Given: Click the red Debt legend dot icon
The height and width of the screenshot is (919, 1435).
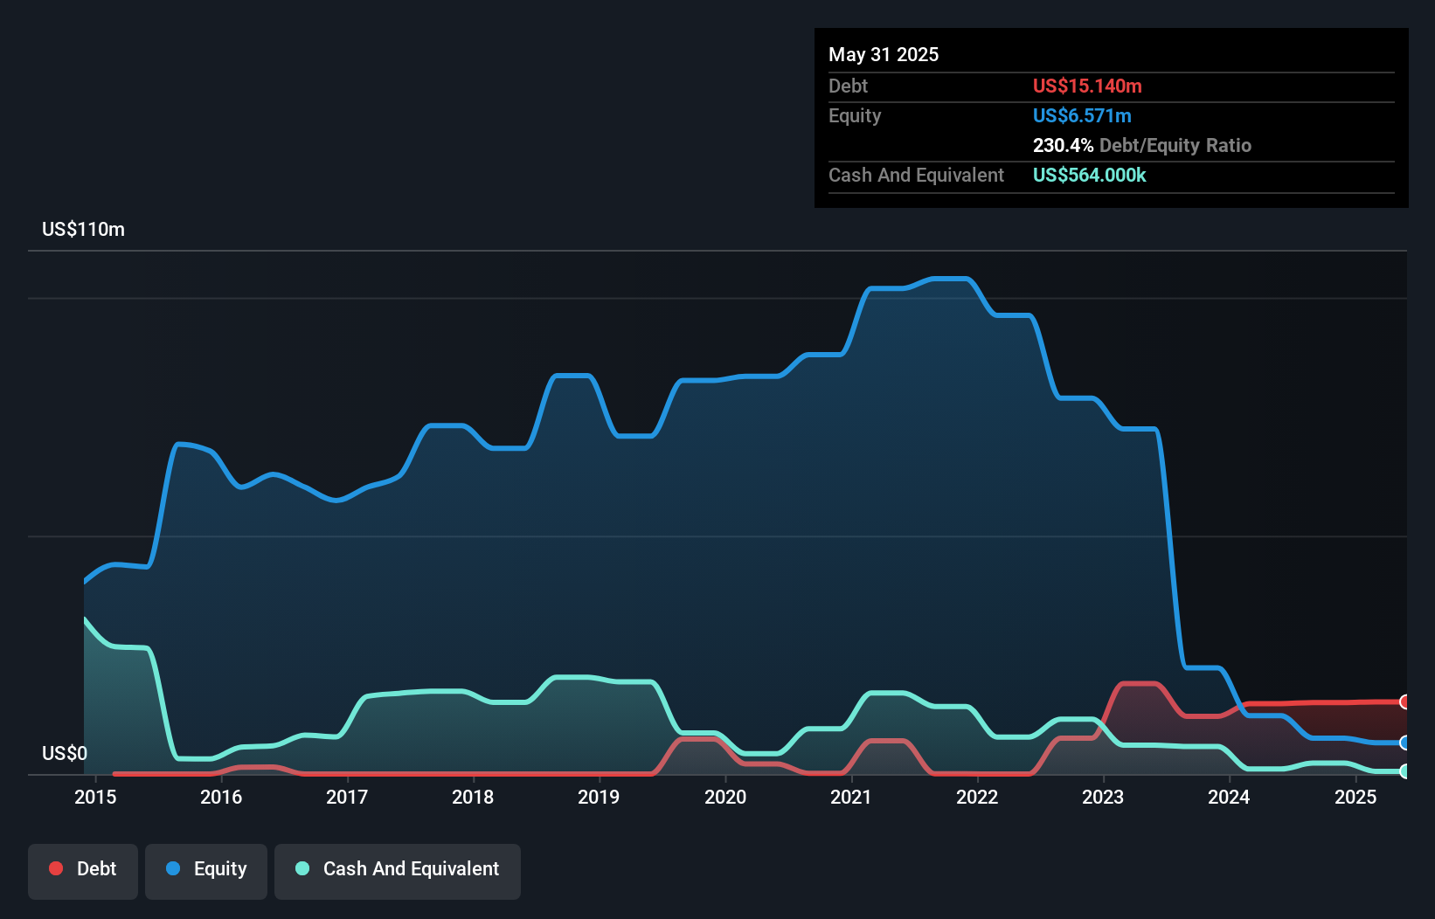Looking at the screenshot, I should 55,868.
